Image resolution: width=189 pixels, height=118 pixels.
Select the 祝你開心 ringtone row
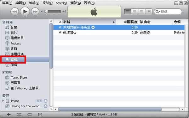(119, 32)
